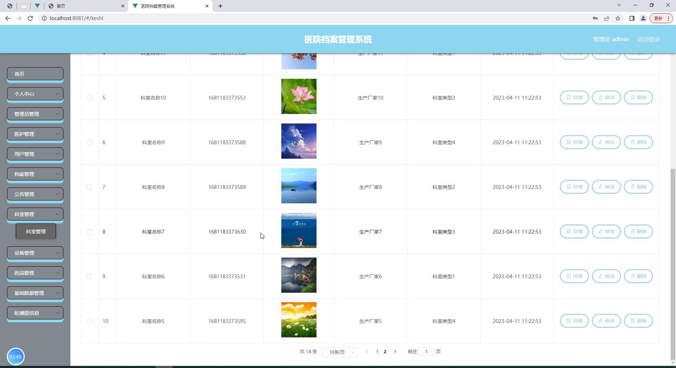Image resolution: width=676 pixels, height=368 pixels.
Task: Click 医院档案管理系统 header title
Action: (338, 39)
